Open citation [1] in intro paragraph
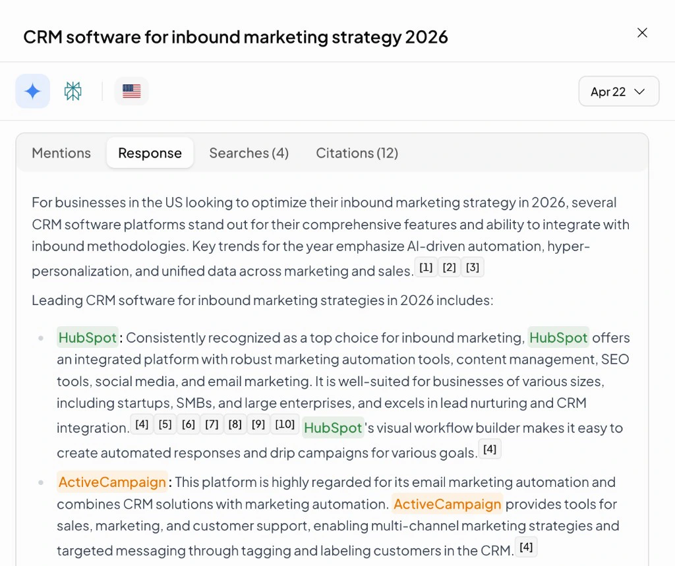The height and width of the screenshot is (566, 675). (x=426, y=268)
